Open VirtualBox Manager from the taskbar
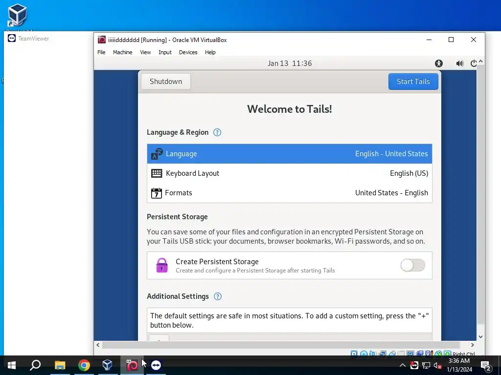This screenshot has height=375, width=501. click(108, 365)
